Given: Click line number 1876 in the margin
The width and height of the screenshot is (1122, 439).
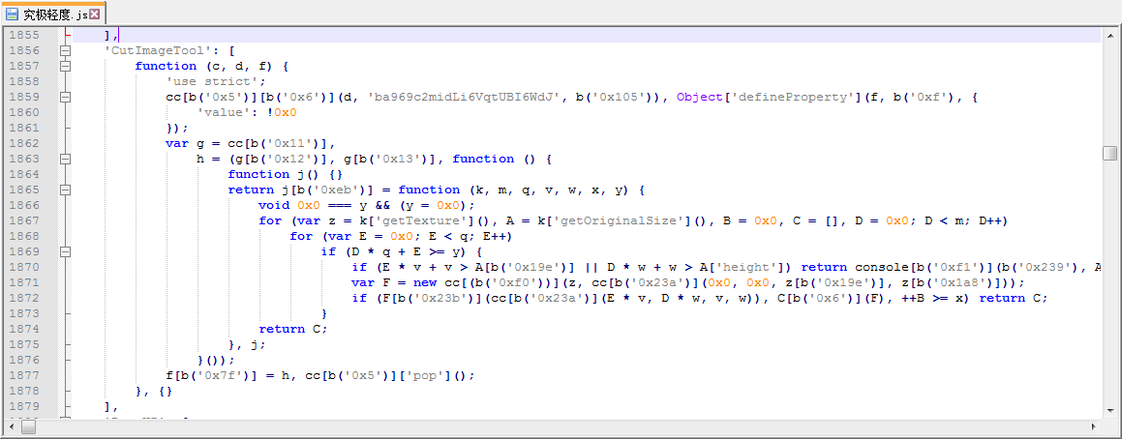Looking at the screenshot, I should coord(23,360).
